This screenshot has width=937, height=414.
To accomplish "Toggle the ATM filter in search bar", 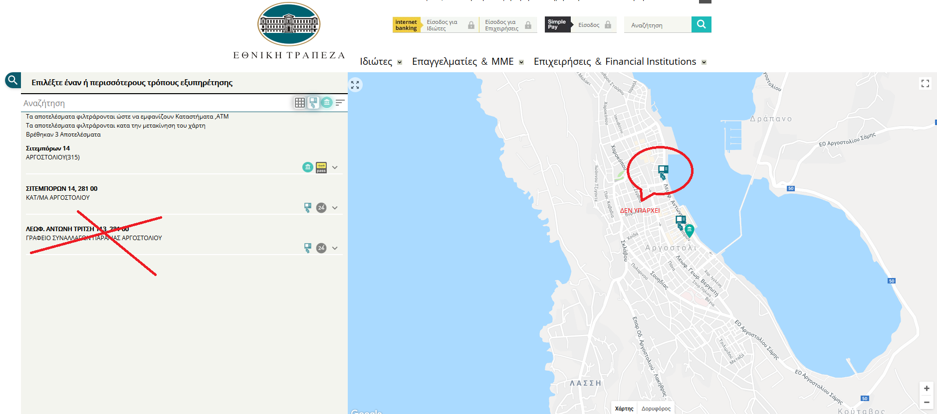I will (313, 103).
